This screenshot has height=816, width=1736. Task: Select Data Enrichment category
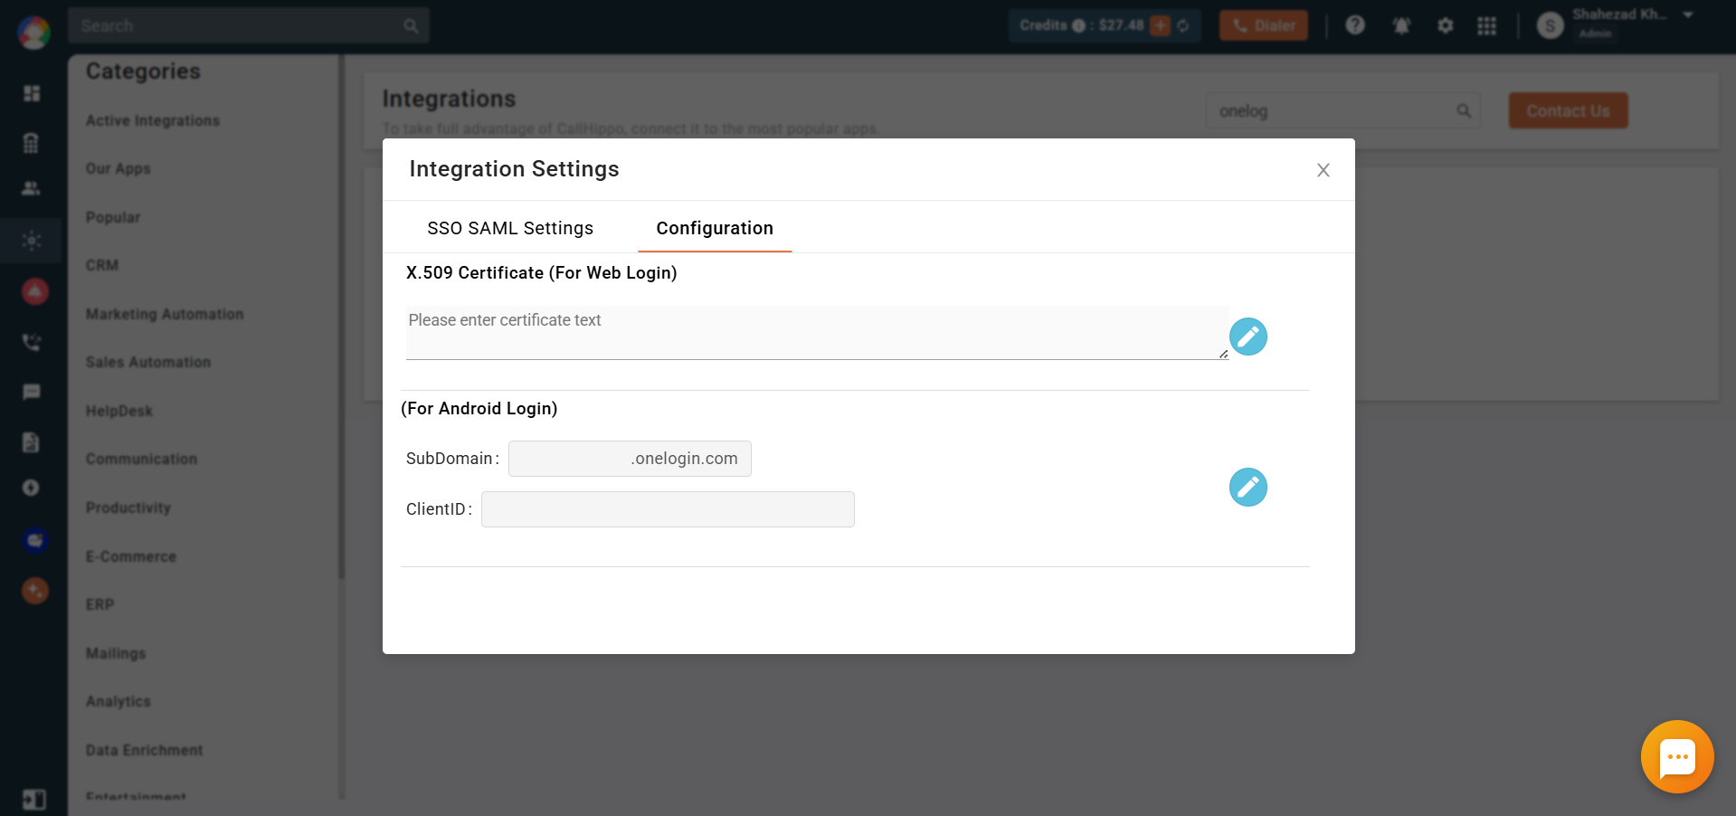[x=145, y=750]
